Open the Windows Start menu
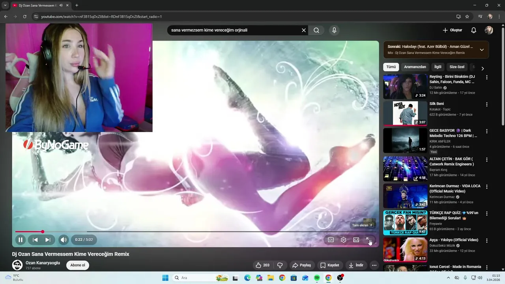Viewport: 505px width, 284px height. [165, 278]
